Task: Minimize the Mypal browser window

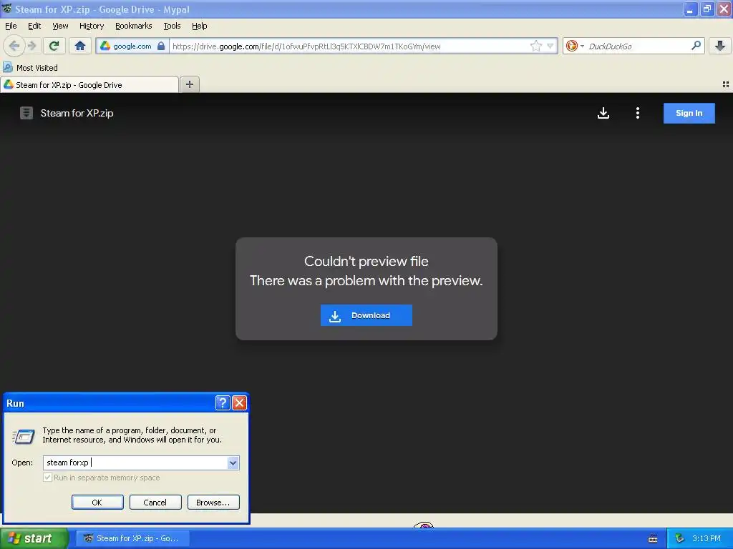Action: [691, 9]
